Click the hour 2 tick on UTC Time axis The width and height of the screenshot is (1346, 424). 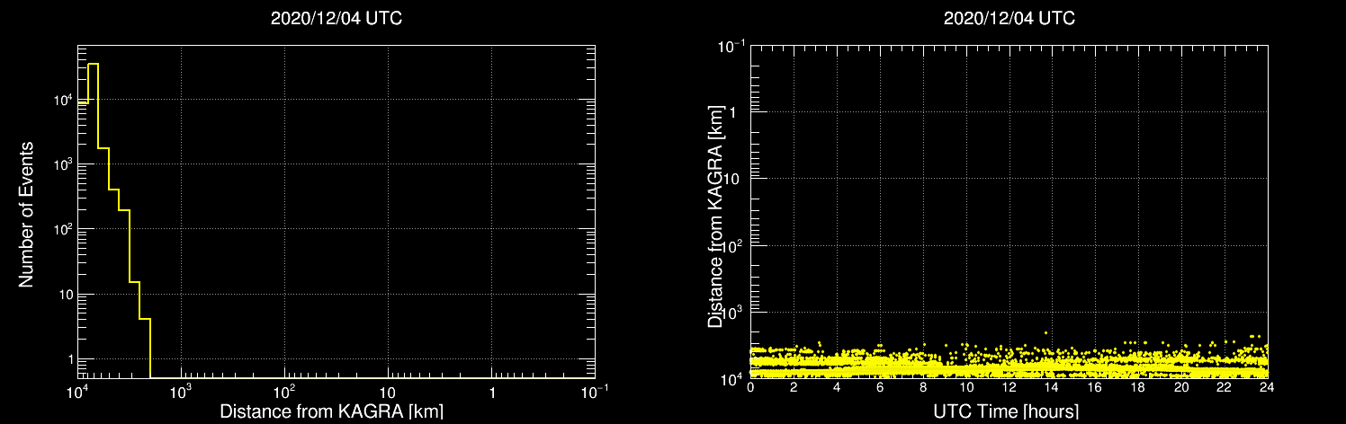[794, 388]
